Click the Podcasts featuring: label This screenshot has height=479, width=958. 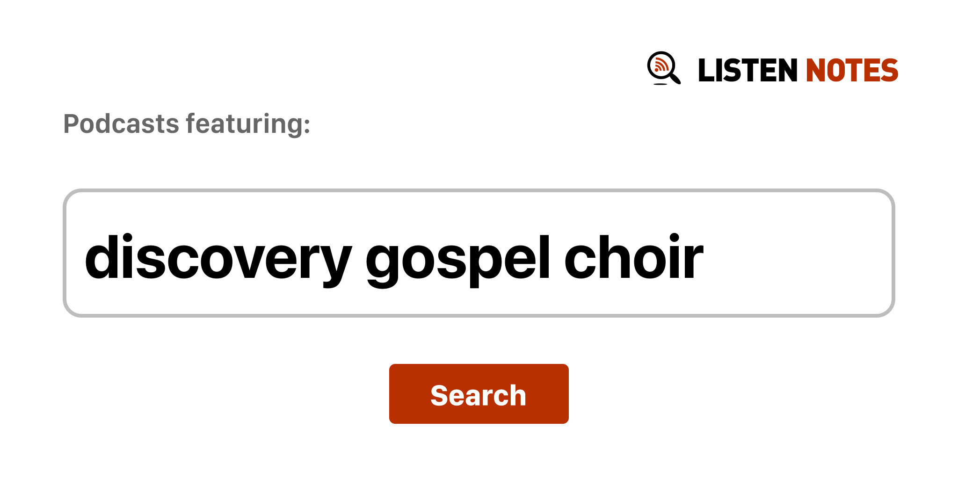[187, 124]
